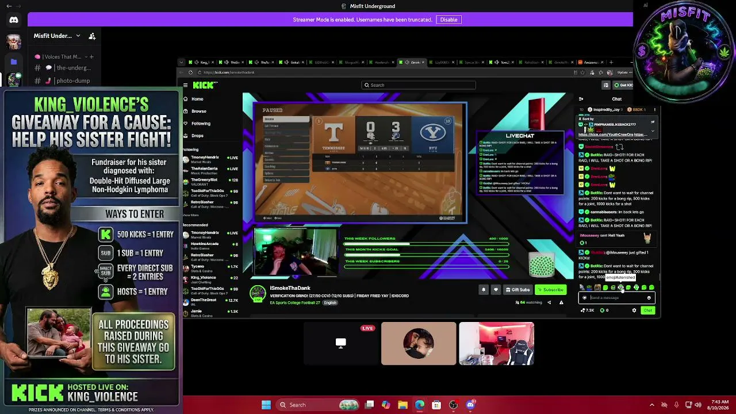Select the emojiAstonished emote in quick bar

pos(620,287)
